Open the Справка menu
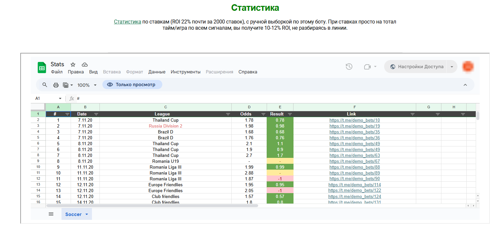Image resolution: width=498 pixels, height=228 pixels. tap(248, 72)
